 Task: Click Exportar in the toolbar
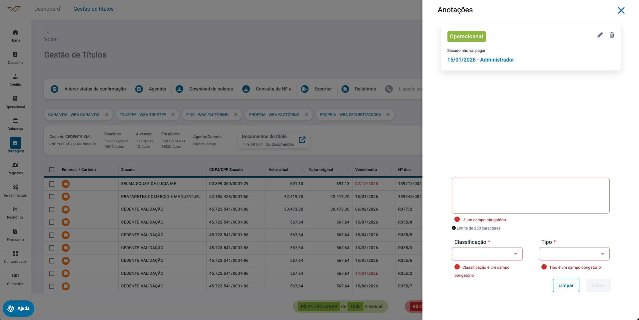click(317, 89)
